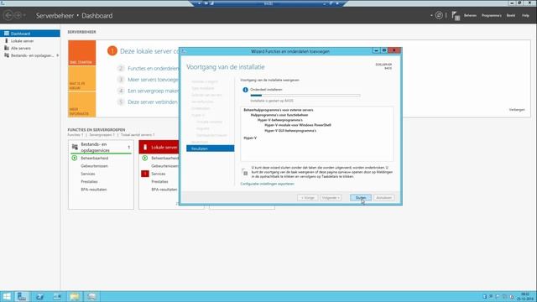This screenshot has width=537, height=302.
Task: Click the Annuleren button in the wizard
Action: pos(384,198)
